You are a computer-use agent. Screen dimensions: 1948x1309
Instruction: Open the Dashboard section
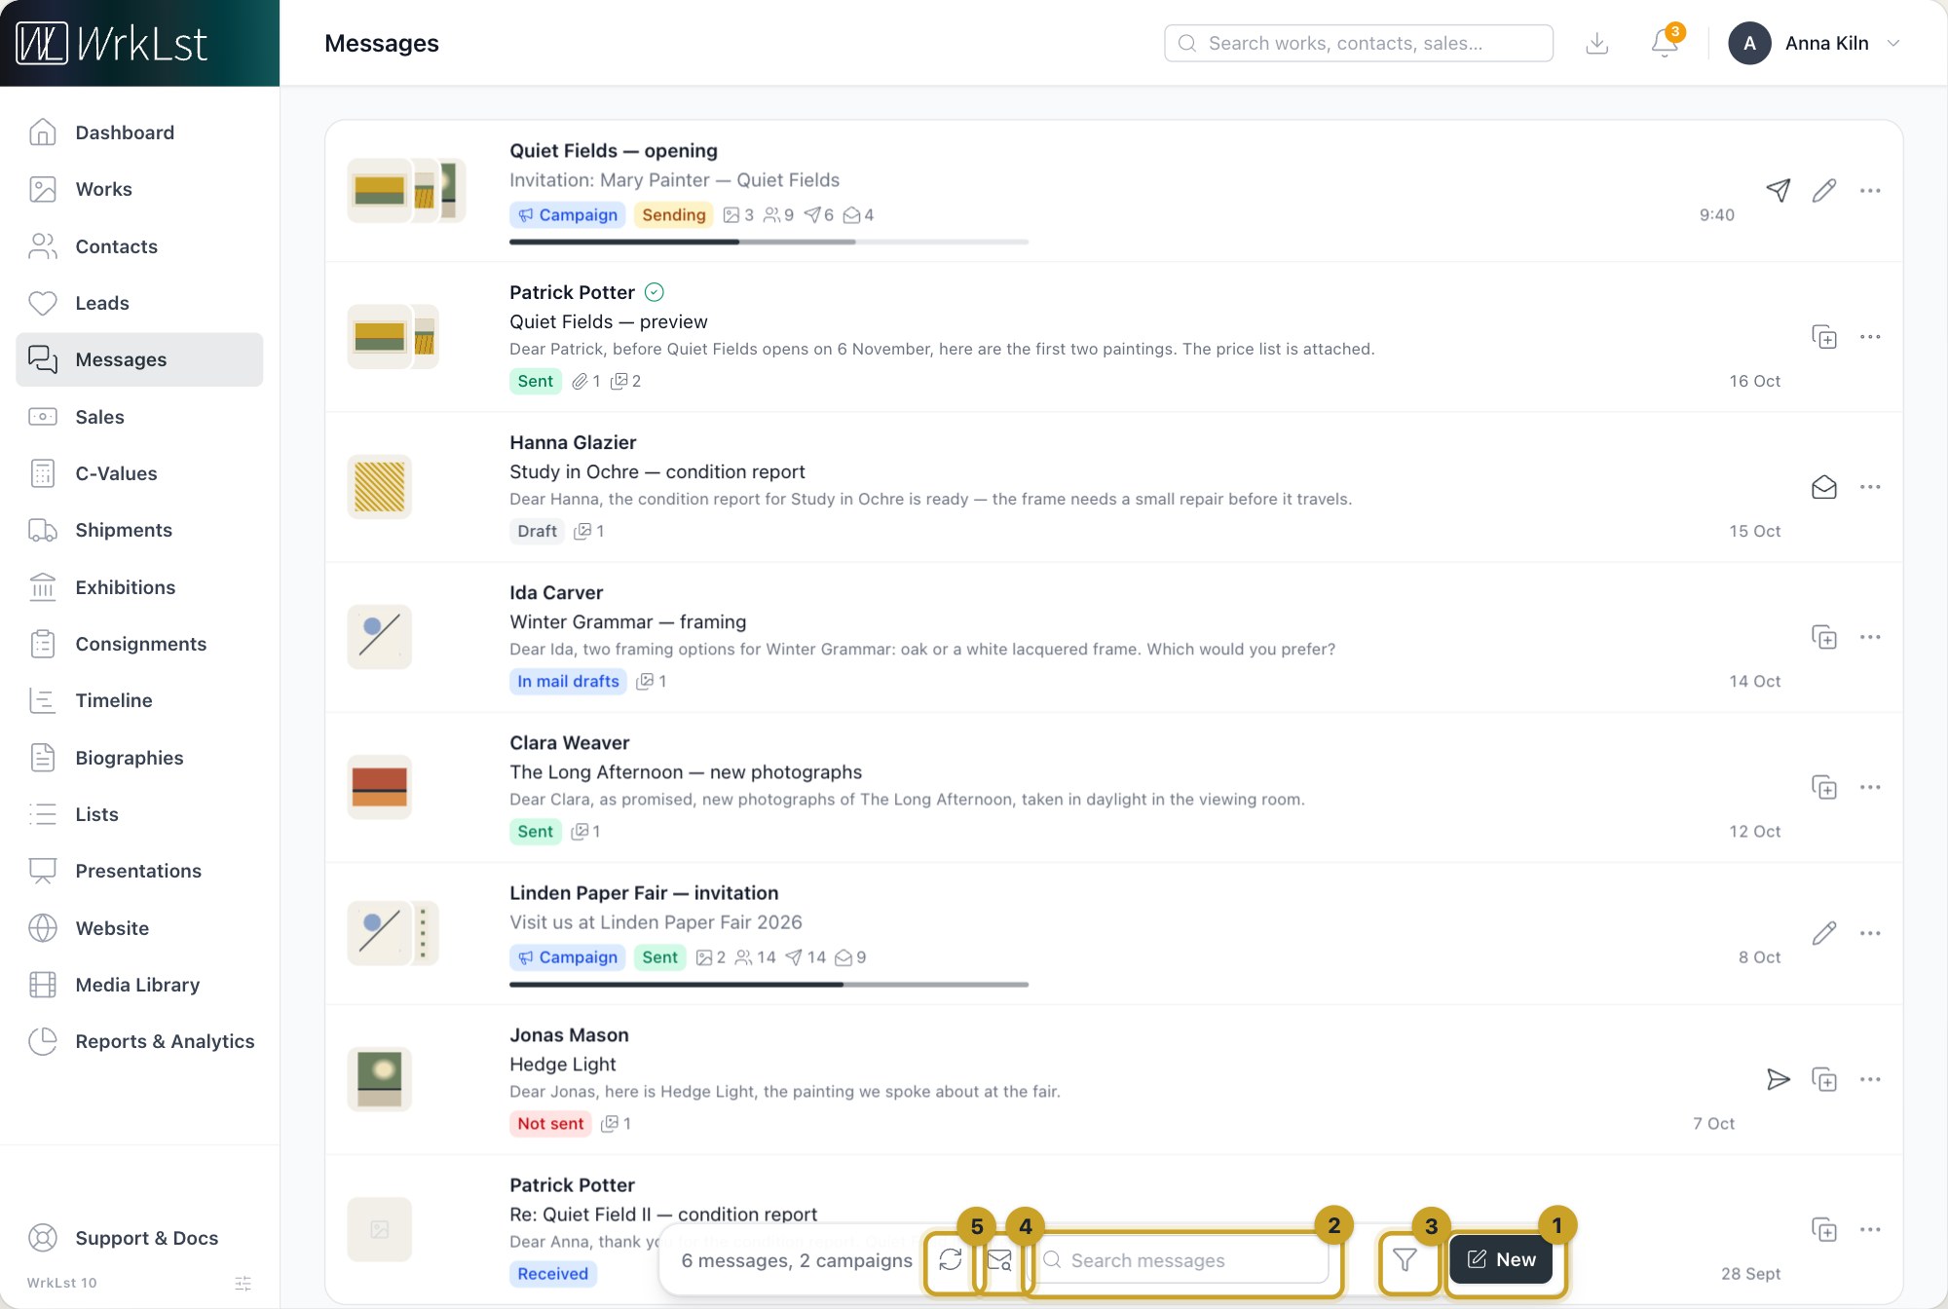tap(139, 132)
